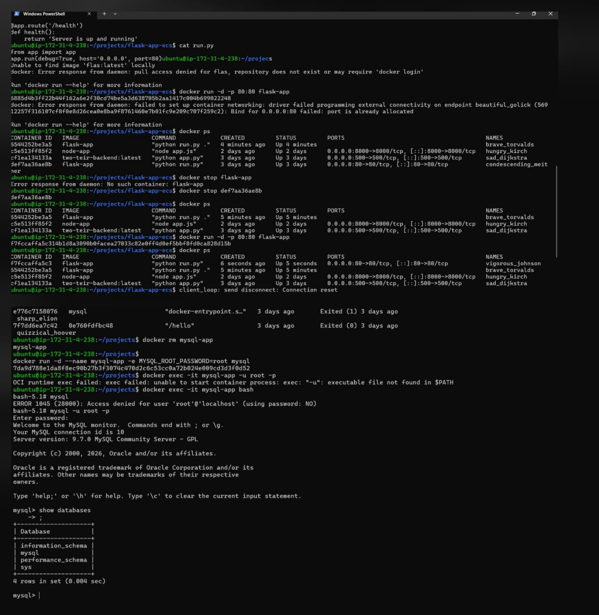Click 'ERROR 1045 (28000)' access denied line
599x615 pixels.
(164, 404)
